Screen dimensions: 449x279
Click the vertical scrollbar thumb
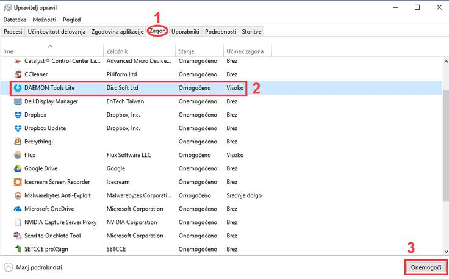[x=446, y=145]
